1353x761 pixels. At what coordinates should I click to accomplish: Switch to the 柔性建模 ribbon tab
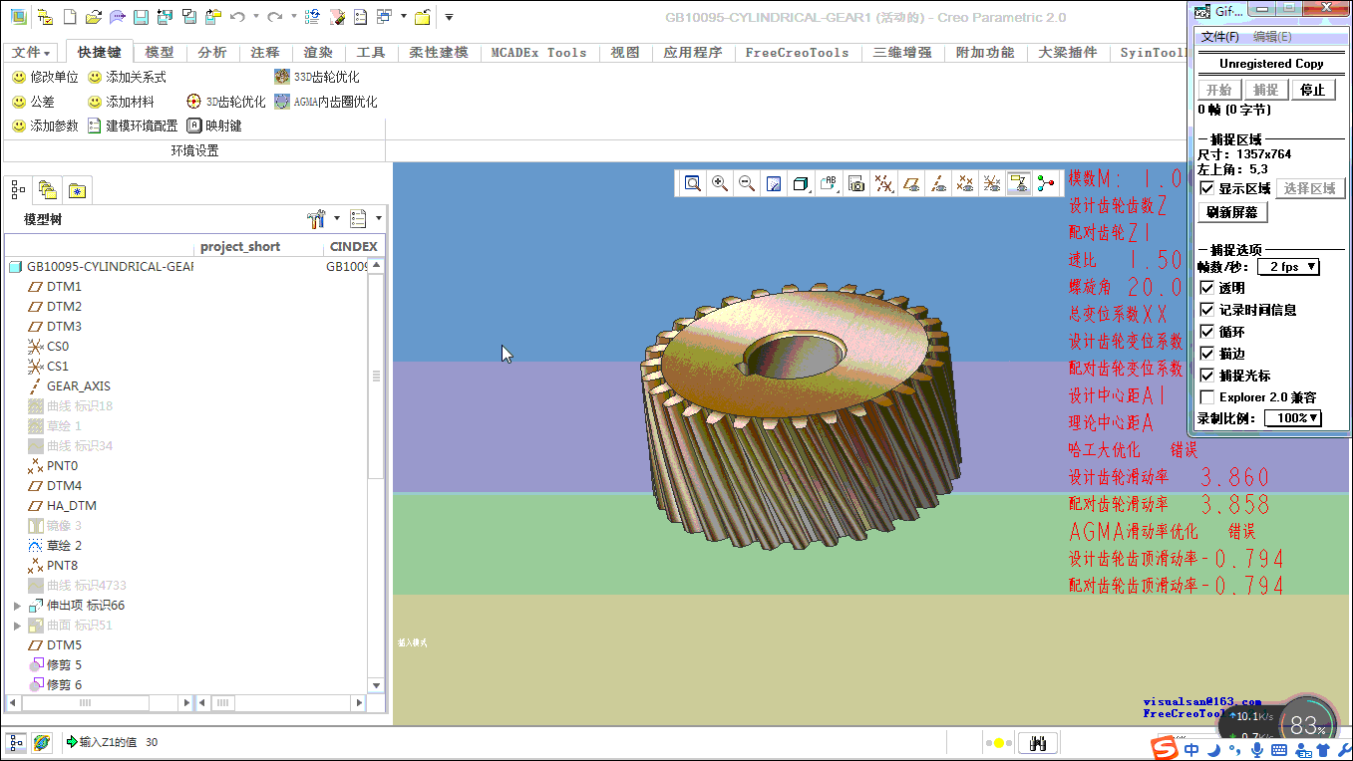(x=439, y=53)
